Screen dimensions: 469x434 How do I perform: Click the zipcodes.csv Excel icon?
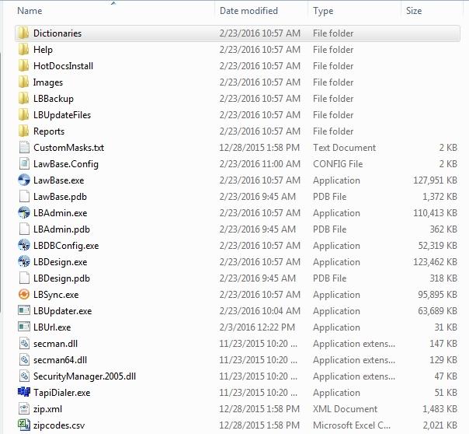[24, 425]
